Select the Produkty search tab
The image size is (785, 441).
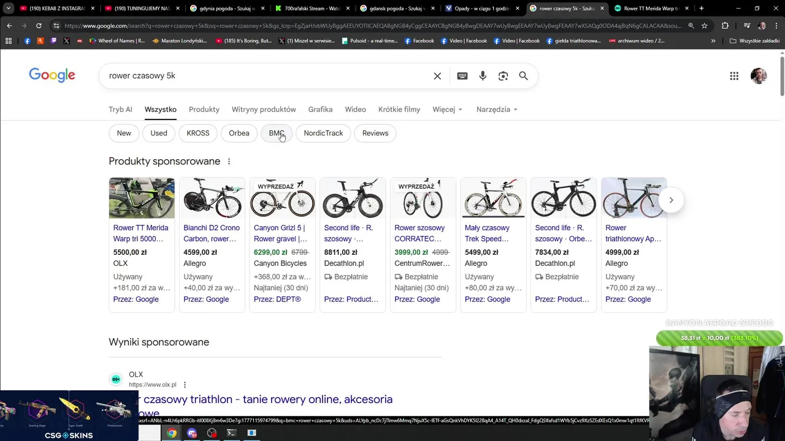[204, 110]
